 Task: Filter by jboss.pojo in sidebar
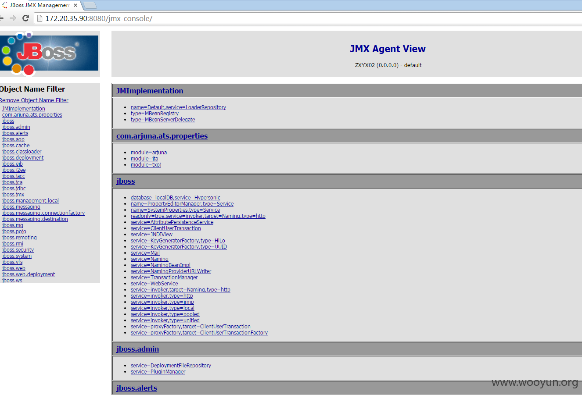coord(14,231)
